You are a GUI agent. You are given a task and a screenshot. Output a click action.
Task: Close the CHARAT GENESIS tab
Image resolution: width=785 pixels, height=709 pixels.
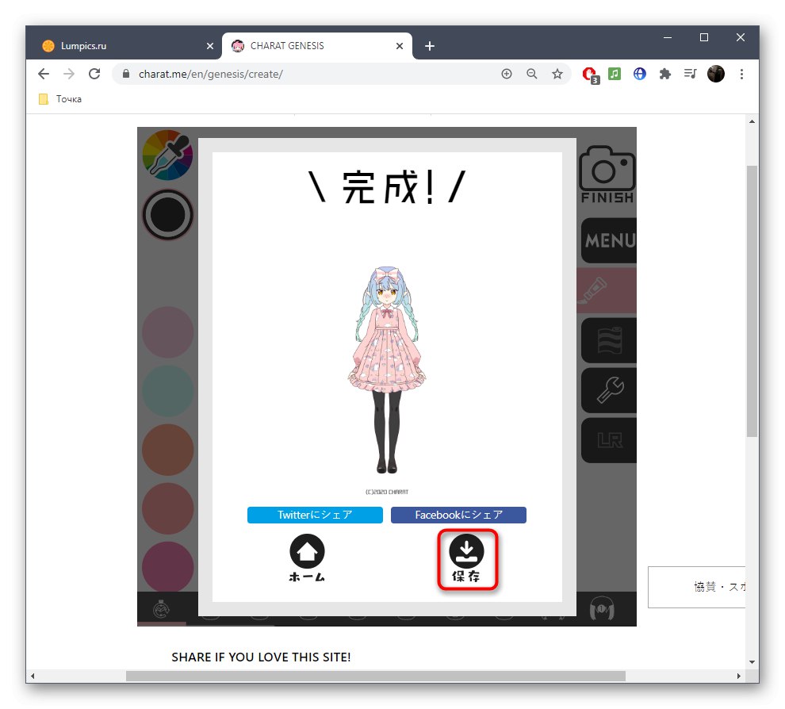click(400, 46)
